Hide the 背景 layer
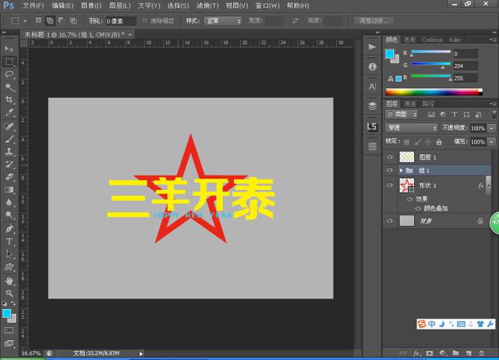499x360 pixels. tap(390, 221)
